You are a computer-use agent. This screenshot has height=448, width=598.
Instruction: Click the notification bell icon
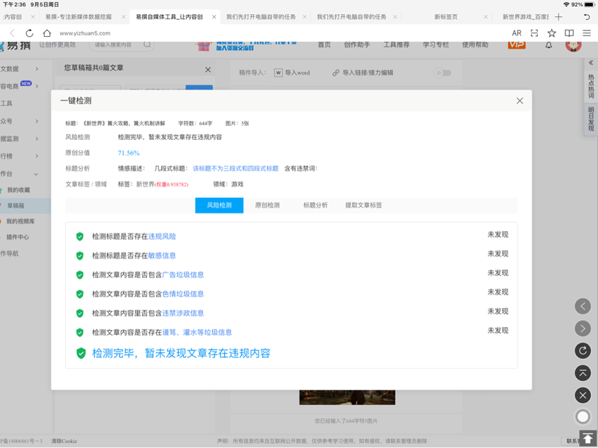[x=549, y=45]
